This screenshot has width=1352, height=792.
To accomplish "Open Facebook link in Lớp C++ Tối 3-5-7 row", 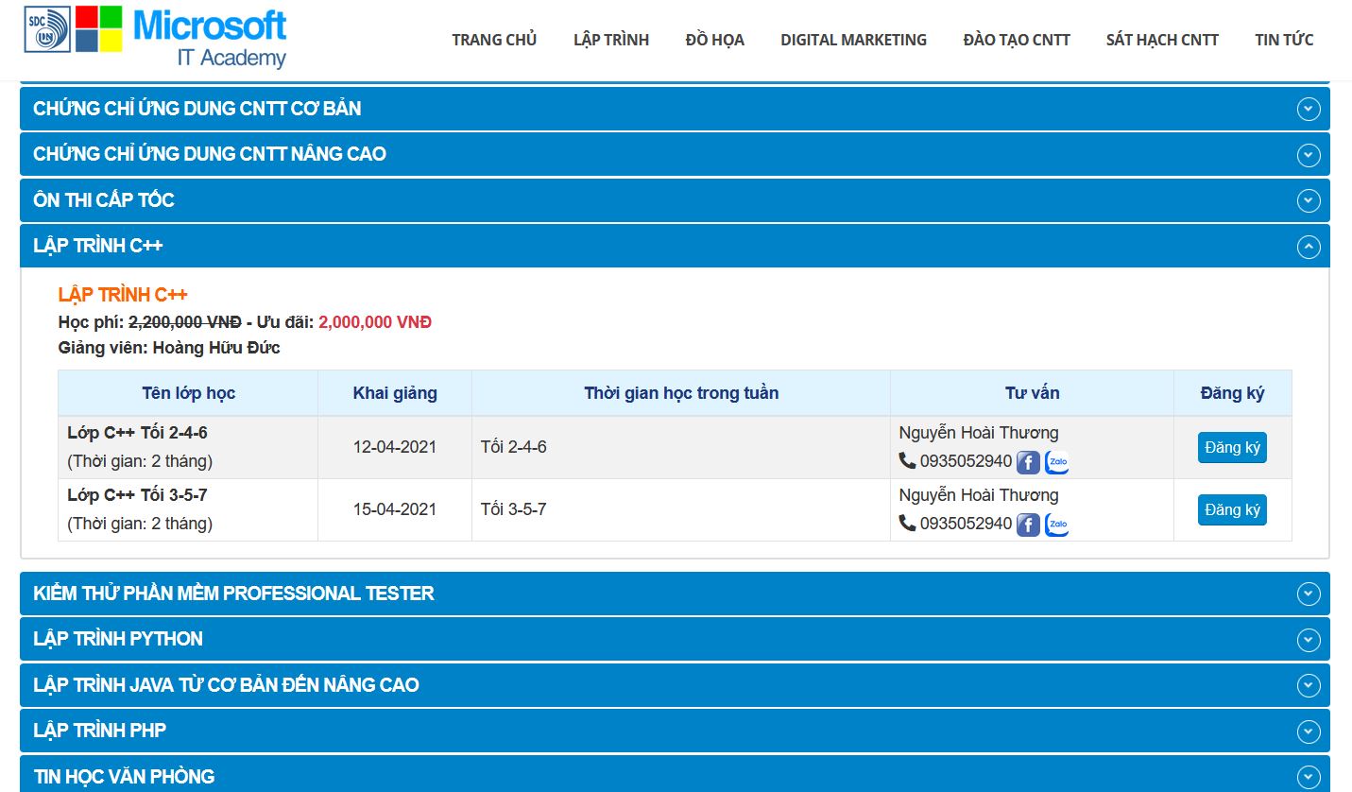I will coord(1028,525).
